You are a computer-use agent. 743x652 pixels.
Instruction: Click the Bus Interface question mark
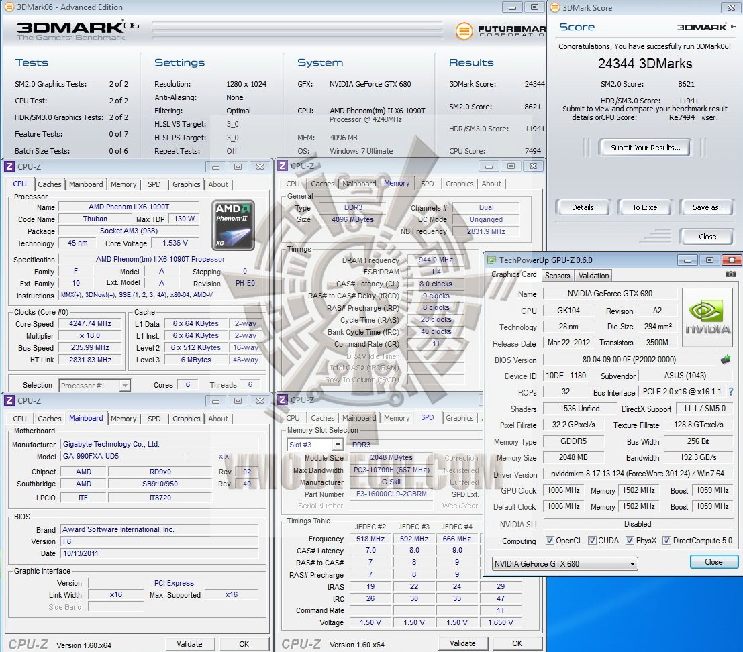[x=730, y=392]
